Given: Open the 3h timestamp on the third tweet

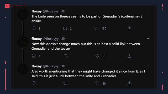Looking at the screenshot, I should (63, 66).
